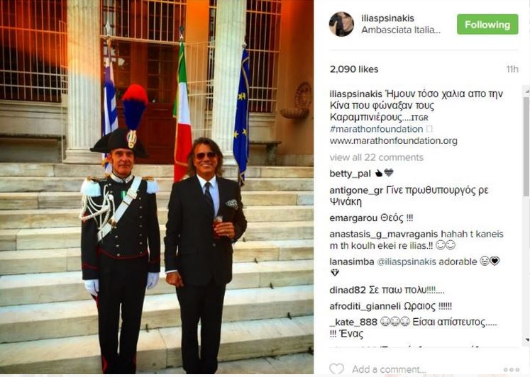Image resolution: width=530 pixels, height=377 pixels.
Task: Open the Ambasciata Italia location link
Action: [401, 30]
